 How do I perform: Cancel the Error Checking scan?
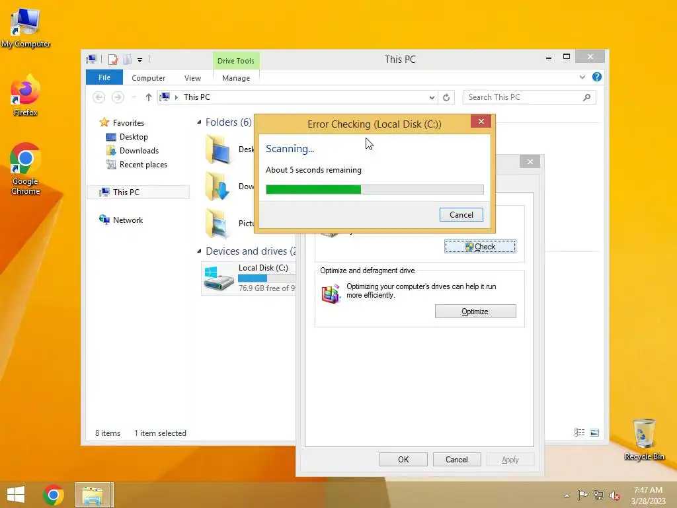tap(461, 215)
